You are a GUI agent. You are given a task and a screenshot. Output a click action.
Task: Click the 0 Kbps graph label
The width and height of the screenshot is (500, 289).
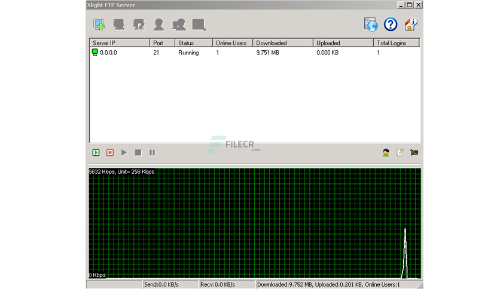[97, 275]
